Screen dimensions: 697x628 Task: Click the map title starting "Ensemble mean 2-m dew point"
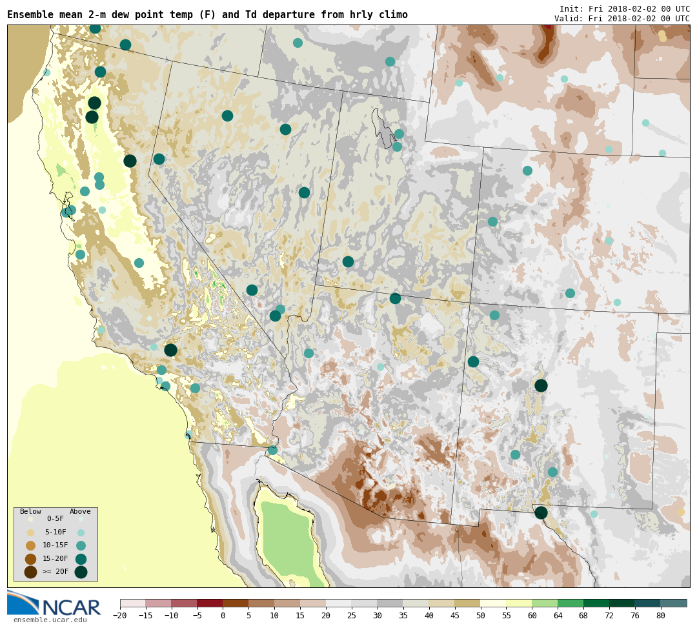pos(207,15)
